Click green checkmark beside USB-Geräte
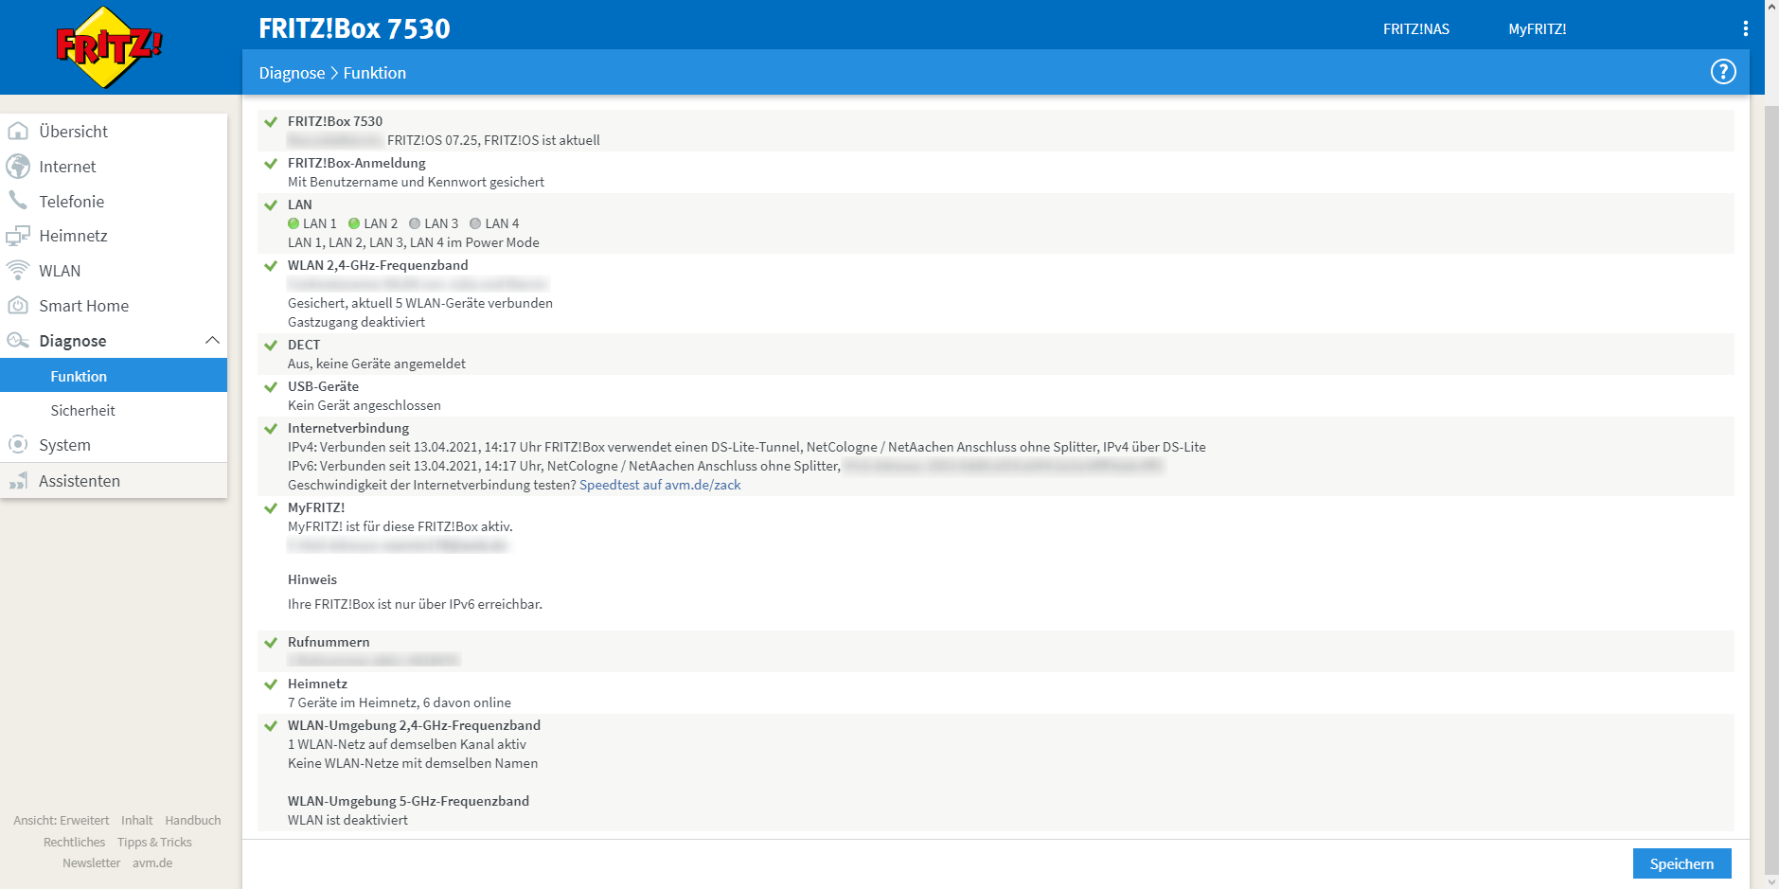This screenshot has height=889, width=1779. 271,387
